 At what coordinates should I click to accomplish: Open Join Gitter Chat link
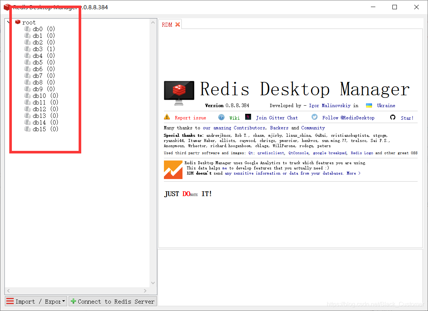click(x=277, y=118)
